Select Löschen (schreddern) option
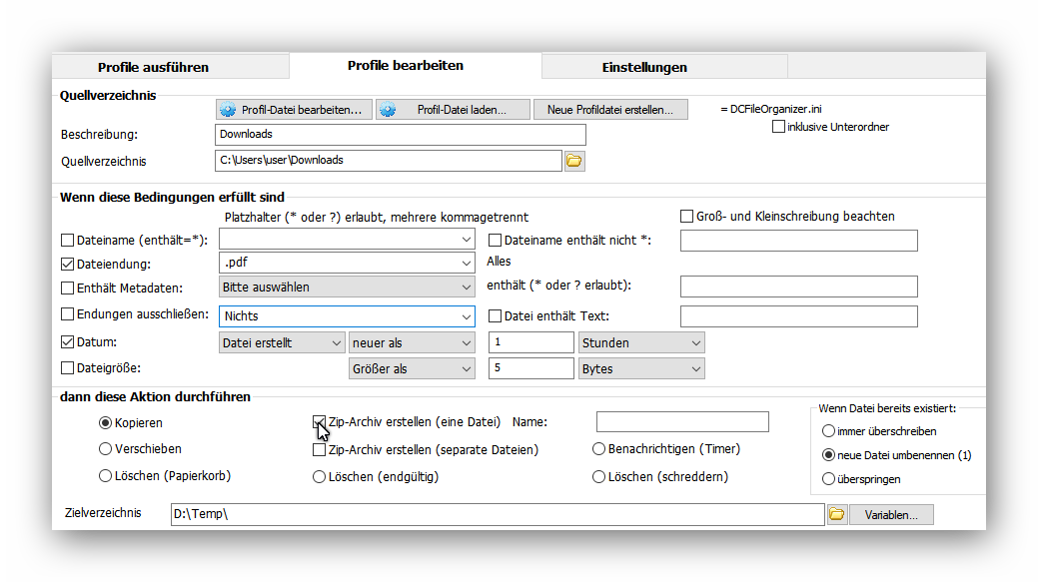The image size is (1038, 582). (x=599, y=476)
